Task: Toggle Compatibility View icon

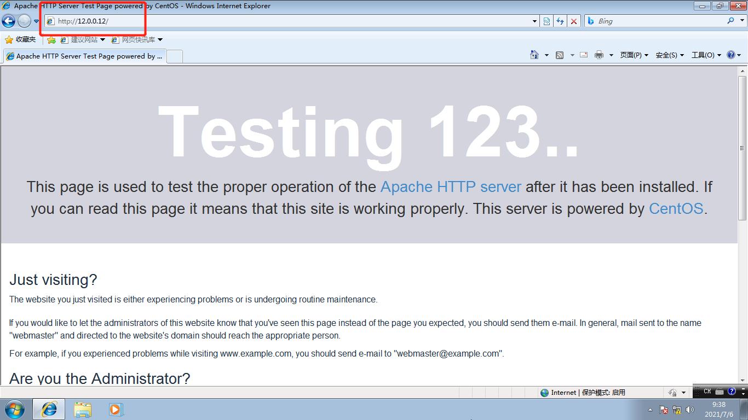Action: [x=546, y=21]
